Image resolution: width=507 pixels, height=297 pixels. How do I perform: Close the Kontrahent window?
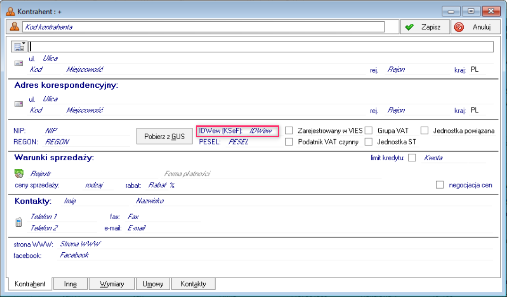tap(491, 11)
